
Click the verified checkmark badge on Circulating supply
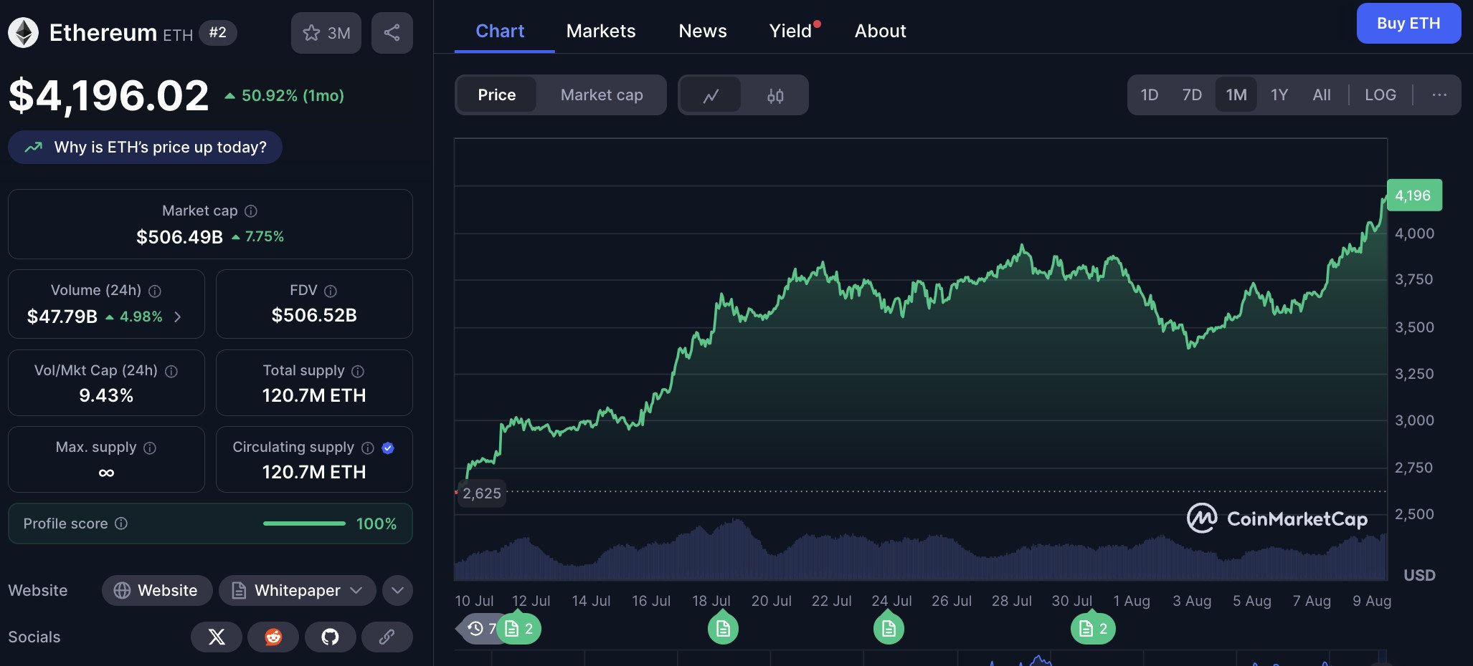pos(388,448)
